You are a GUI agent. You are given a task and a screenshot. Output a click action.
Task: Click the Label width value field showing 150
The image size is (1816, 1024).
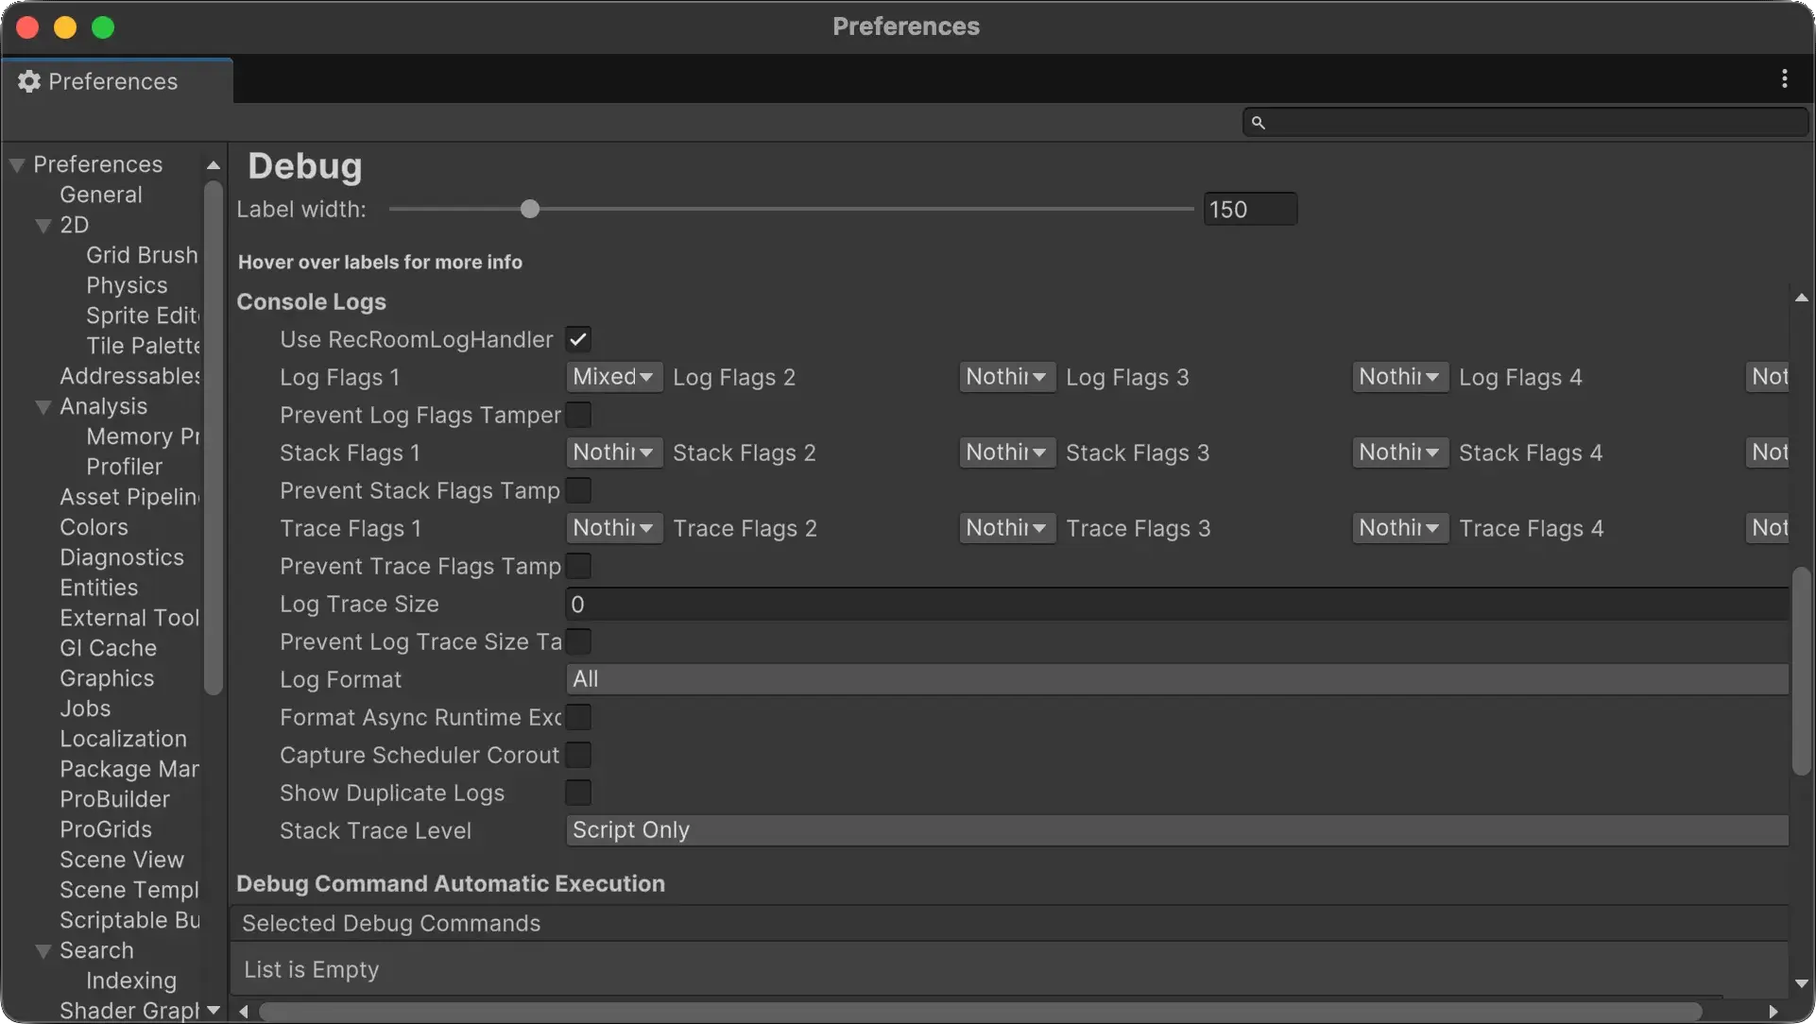[1249, 209]
